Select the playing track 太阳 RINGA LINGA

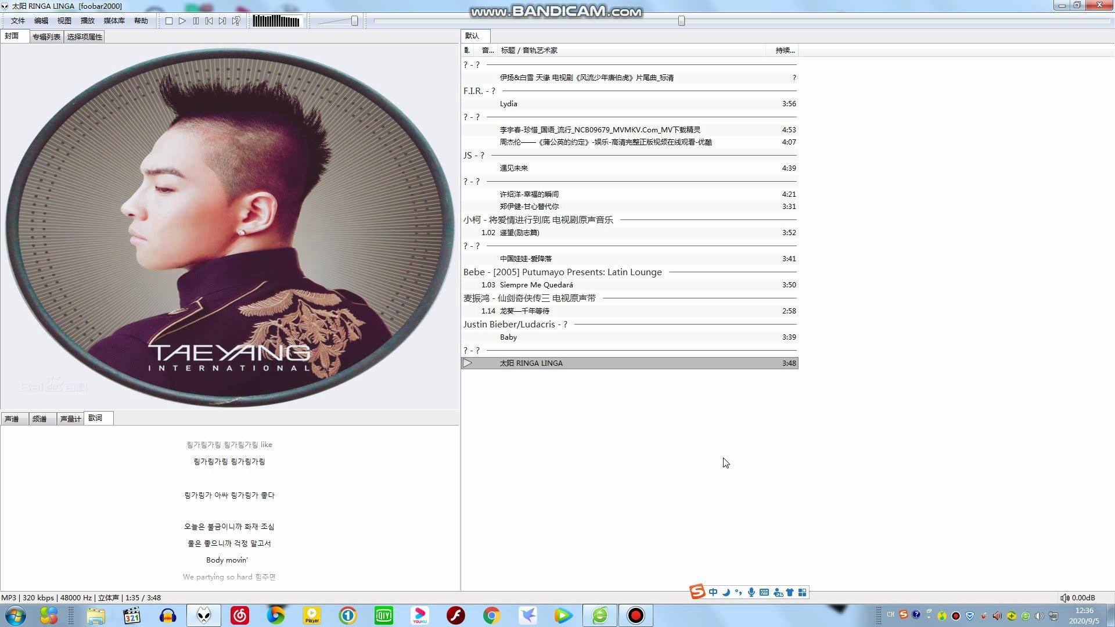pos(630,363)
